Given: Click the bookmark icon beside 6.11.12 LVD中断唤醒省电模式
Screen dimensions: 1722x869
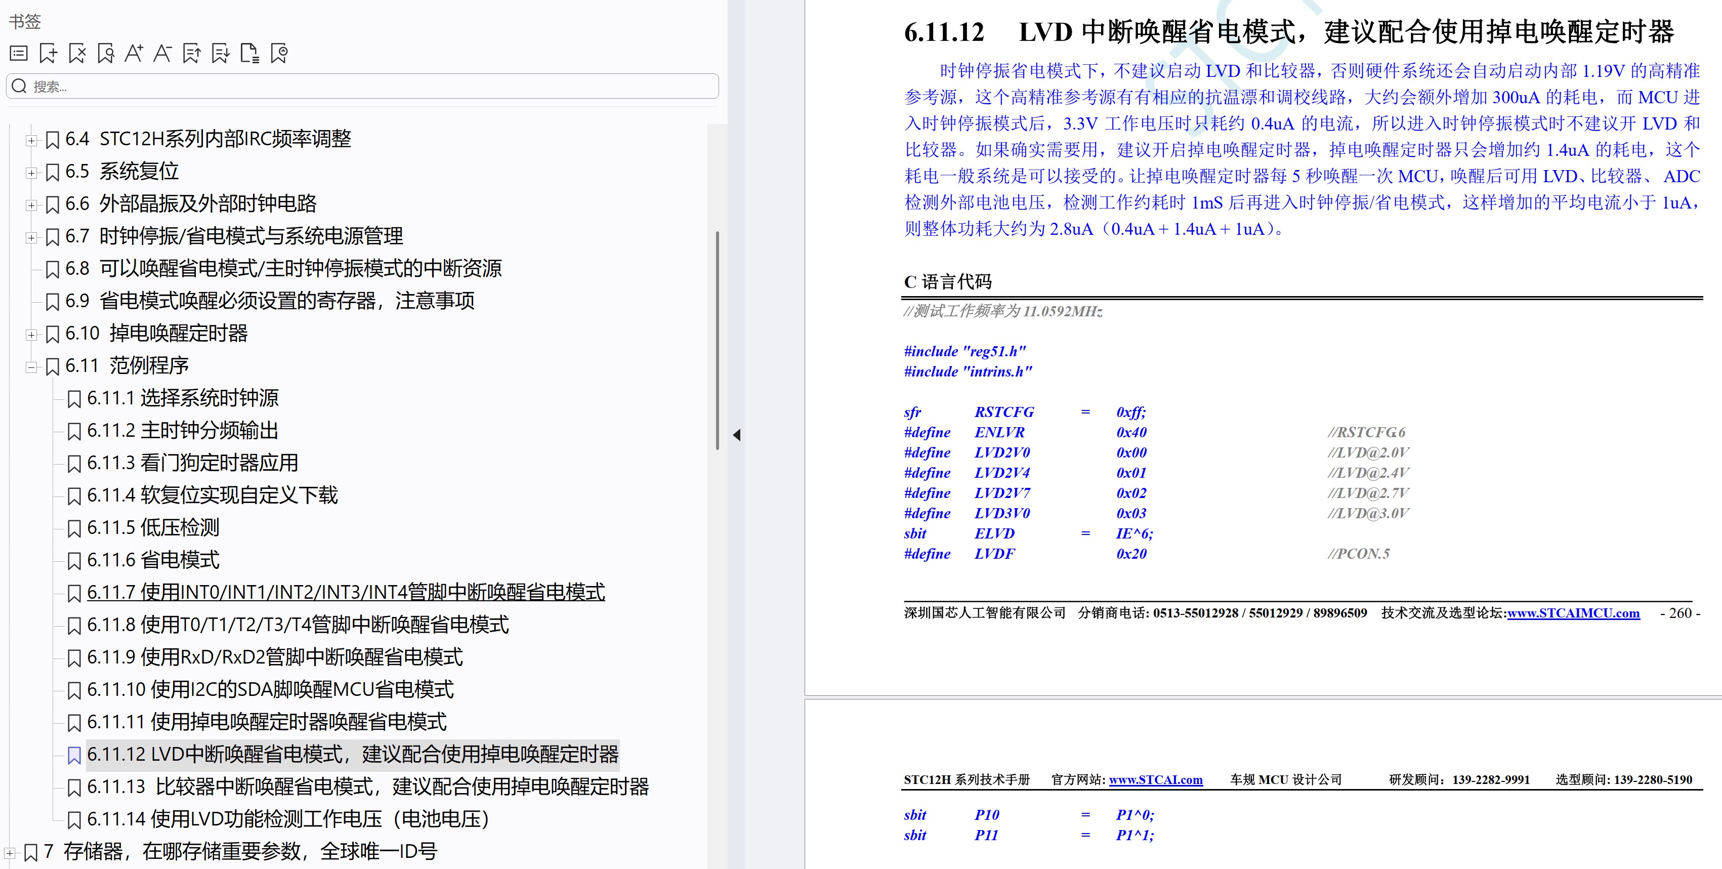Looking at the screenshot, I should point(74,755).
